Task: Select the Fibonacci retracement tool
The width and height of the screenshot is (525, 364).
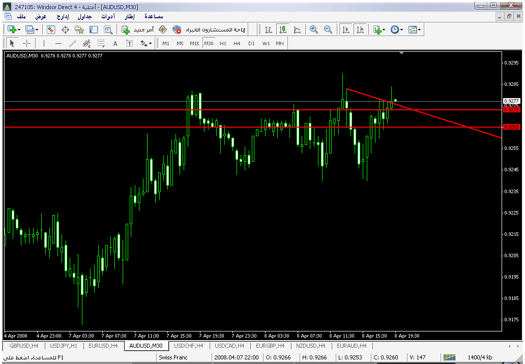Action: tap(101, 43)
